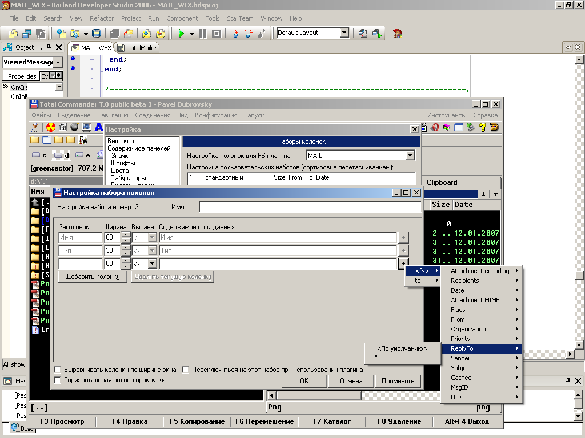The image size is (585, 438).
Task: Open alignment dropdown in the third column row
Action: [152, 263]
